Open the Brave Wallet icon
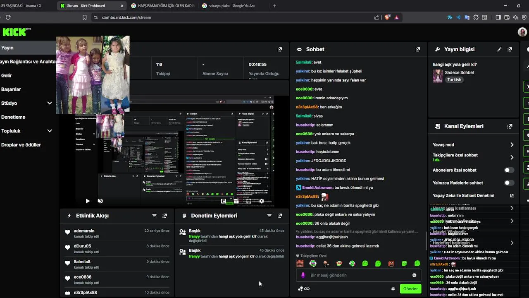529x298 pixels. (x=507, y=17)
